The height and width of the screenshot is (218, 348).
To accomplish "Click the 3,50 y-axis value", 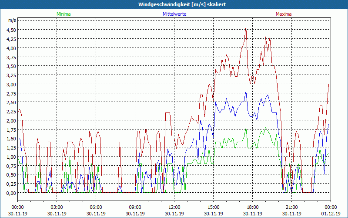I will [12, 66].
